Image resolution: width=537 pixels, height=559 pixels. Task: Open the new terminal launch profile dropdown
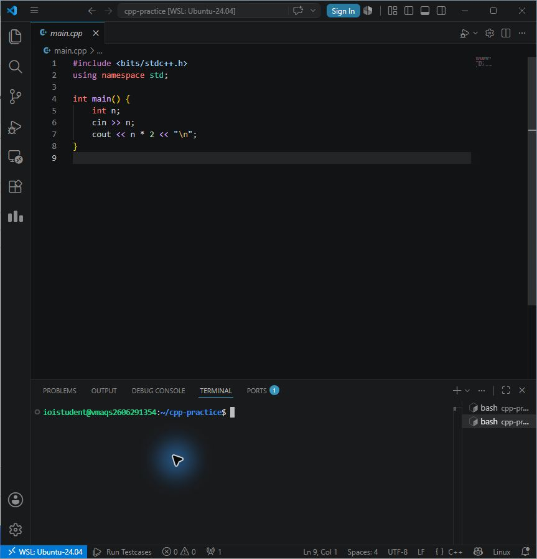pyautogui.click(x=467, y=391)
